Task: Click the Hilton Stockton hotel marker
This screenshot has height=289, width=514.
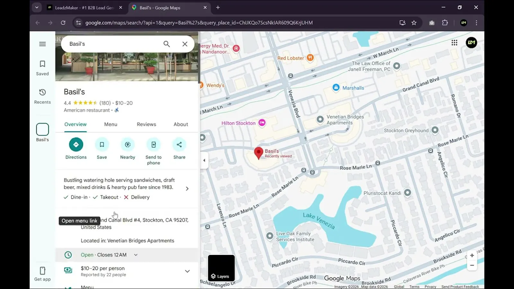Action: pos(262,123)
